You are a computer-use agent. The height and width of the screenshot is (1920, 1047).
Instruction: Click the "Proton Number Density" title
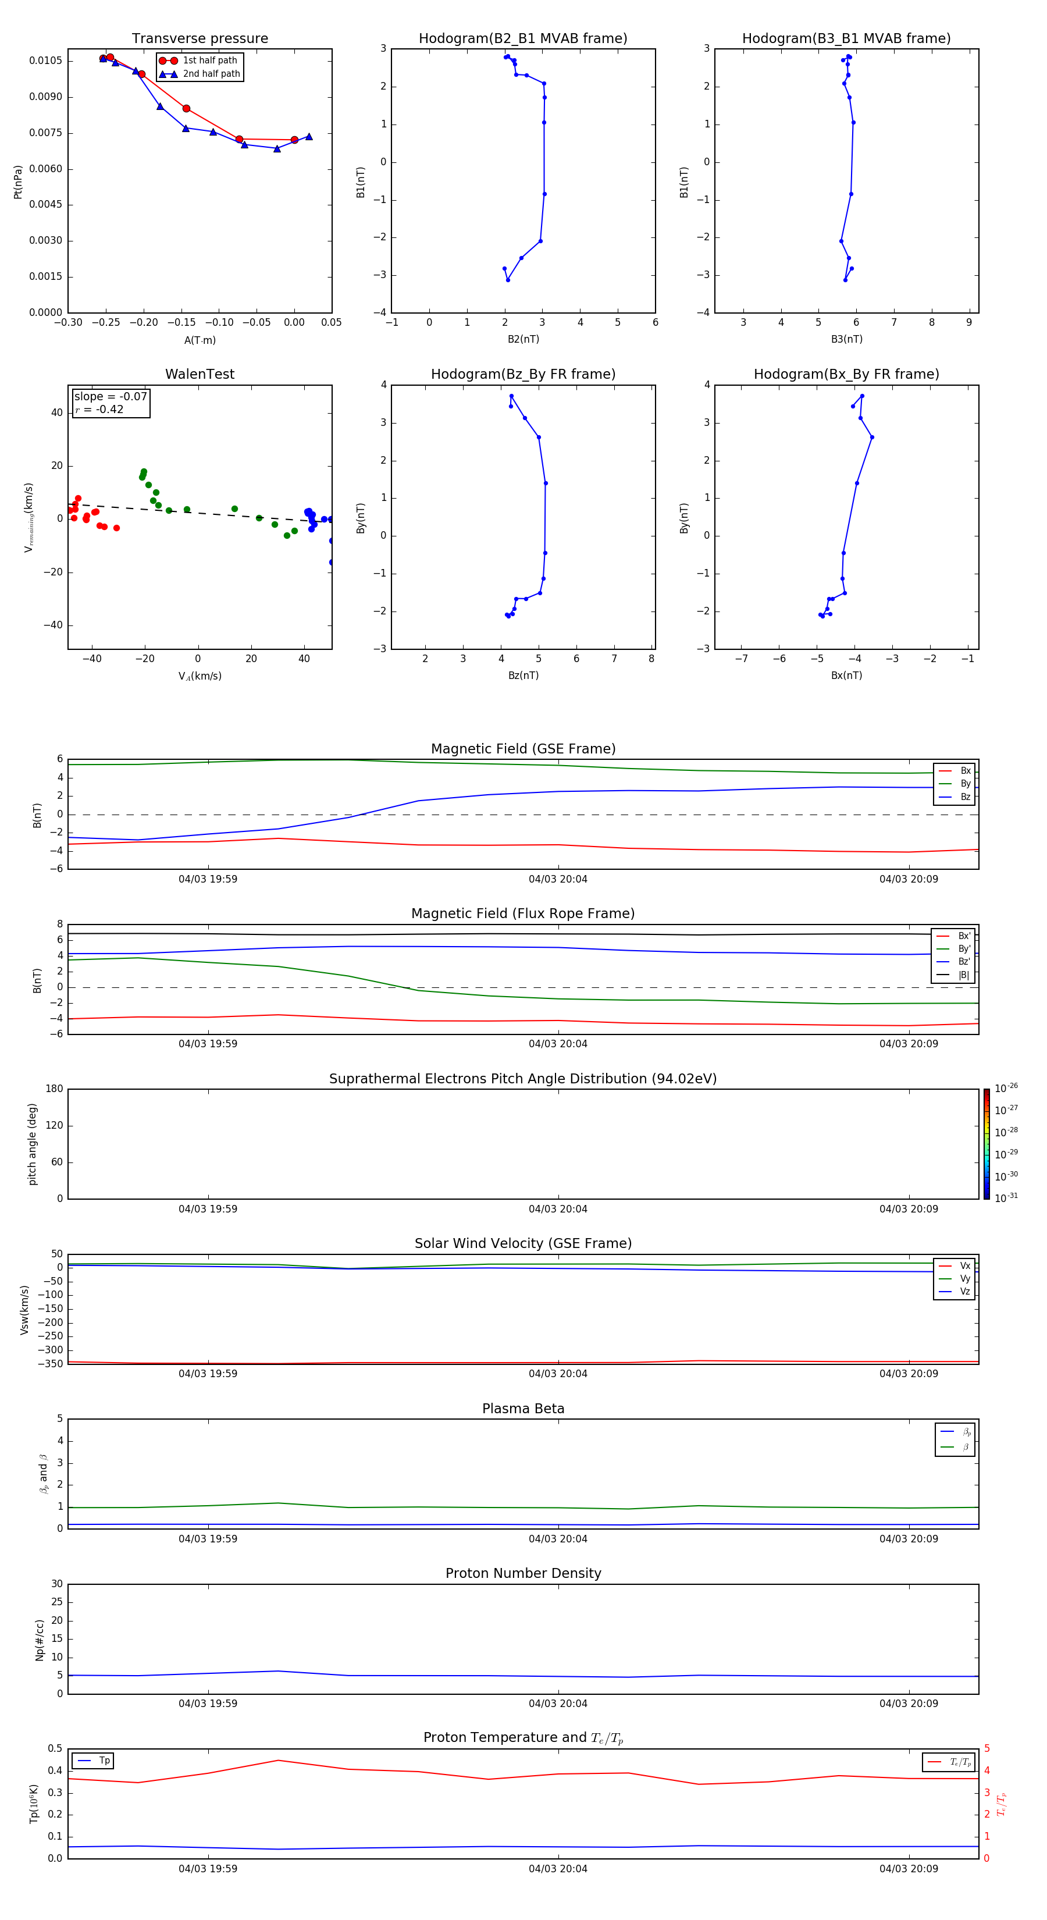(523, 1573)
